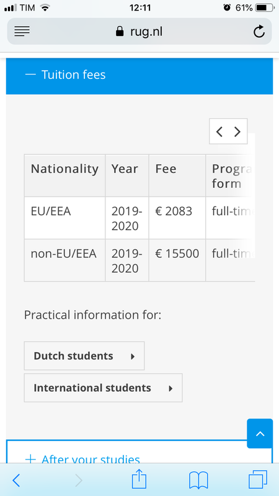Open Safari bookmarks book icon
This screenshot has width=279, height=496.
click(198, 480)
